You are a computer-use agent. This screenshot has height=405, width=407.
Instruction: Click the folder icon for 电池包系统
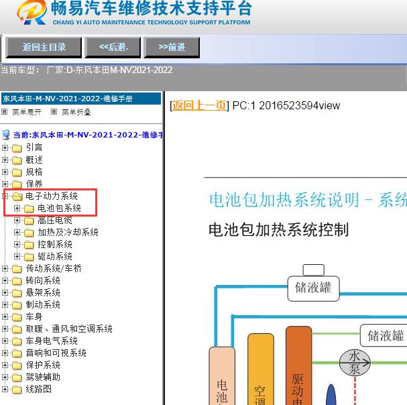(x=29, y=209)
